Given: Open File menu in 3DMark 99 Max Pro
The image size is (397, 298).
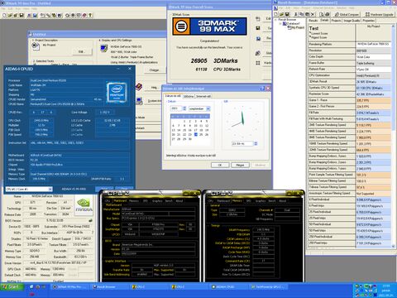Looking at the screenshot, I should point(2,8).
